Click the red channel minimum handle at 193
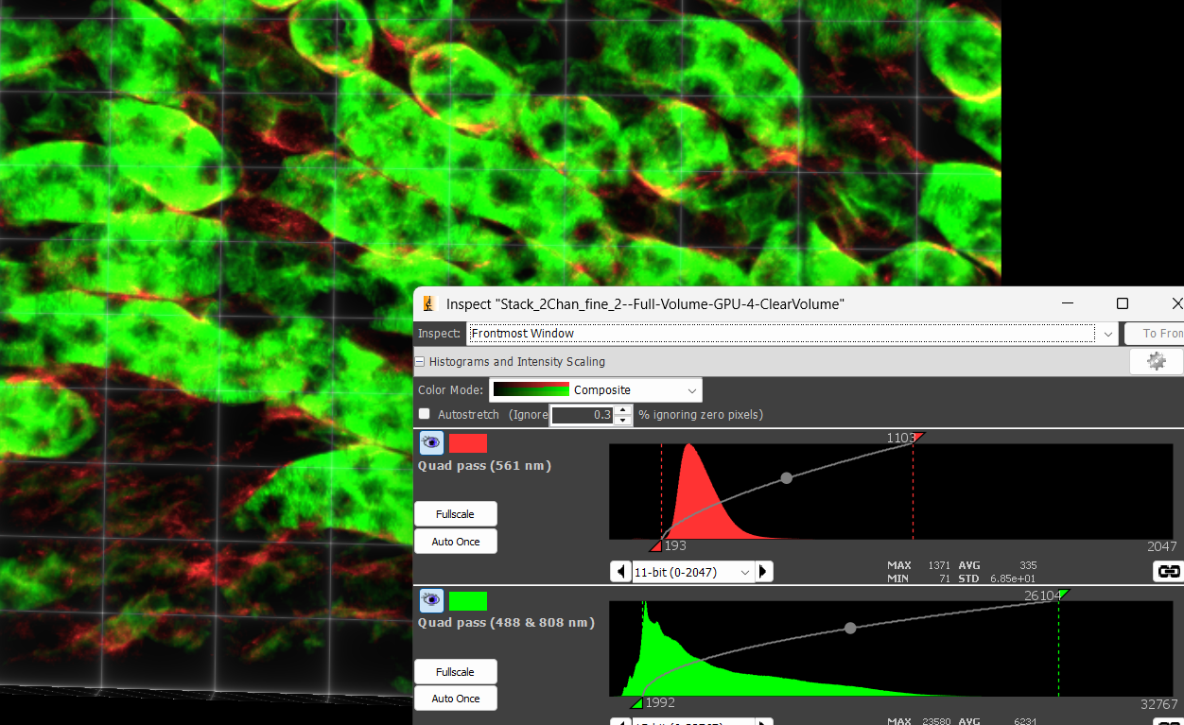This screenshot has height=725, width=1184. [x=655, y=546]
